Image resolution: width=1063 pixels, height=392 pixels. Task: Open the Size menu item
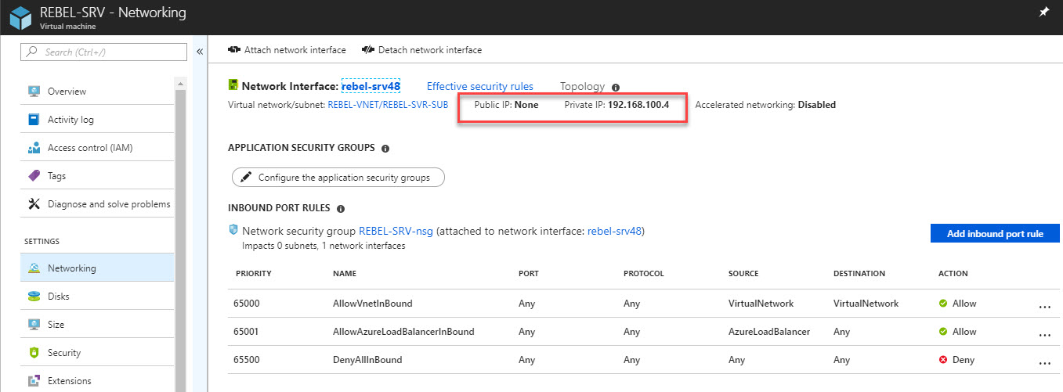pos(97,325)
